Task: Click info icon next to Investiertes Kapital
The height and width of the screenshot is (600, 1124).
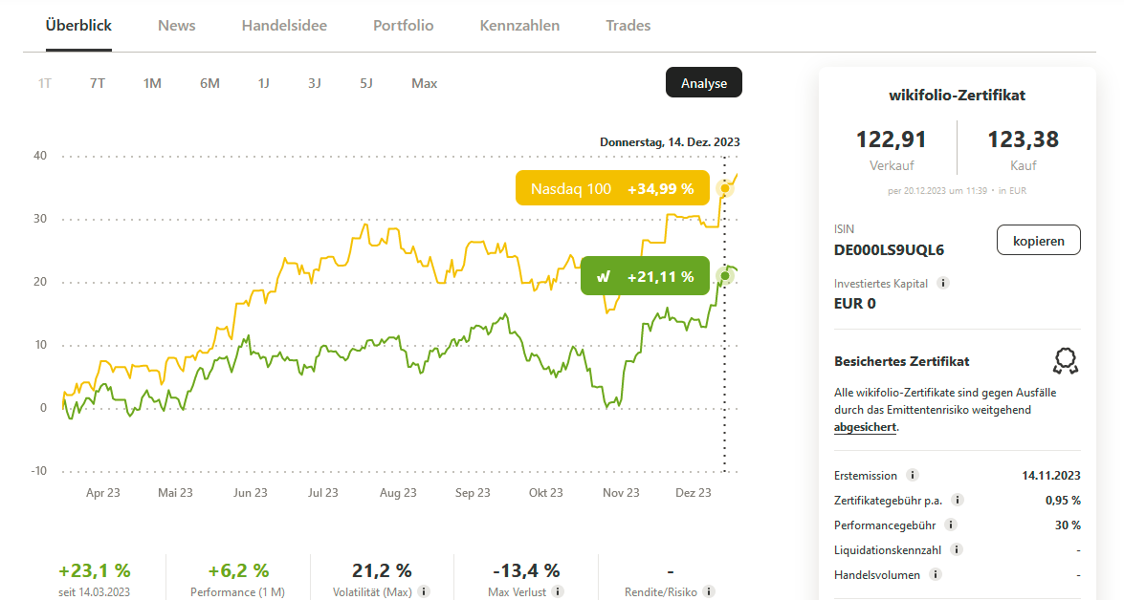Action: [x=943, y=284]
